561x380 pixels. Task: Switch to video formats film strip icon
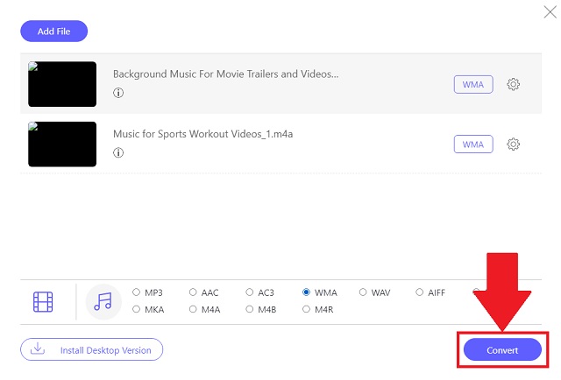coord(43,302)
